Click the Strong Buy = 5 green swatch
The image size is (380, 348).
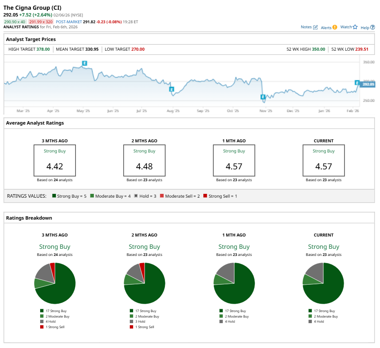pyautogui.click(x=54, y=196)
